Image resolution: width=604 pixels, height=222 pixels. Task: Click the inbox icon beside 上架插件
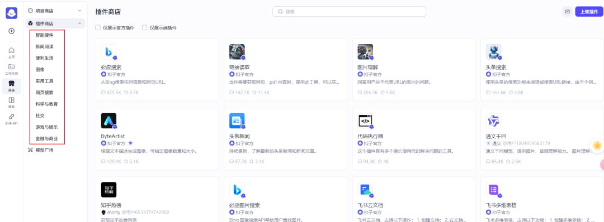point(567,12)
